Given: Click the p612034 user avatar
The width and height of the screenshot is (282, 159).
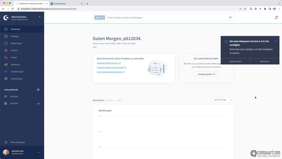Looking at the screenshot, I should [6, 152].
